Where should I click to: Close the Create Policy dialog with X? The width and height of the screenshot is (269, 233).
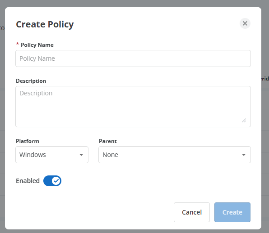(x=245, y=23)
